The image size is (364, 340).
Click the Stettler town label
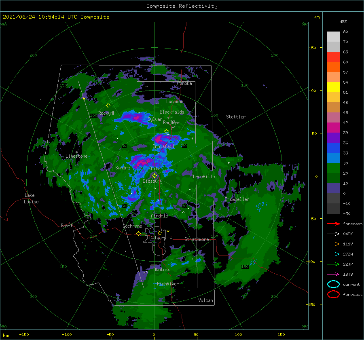coord(236,117)
